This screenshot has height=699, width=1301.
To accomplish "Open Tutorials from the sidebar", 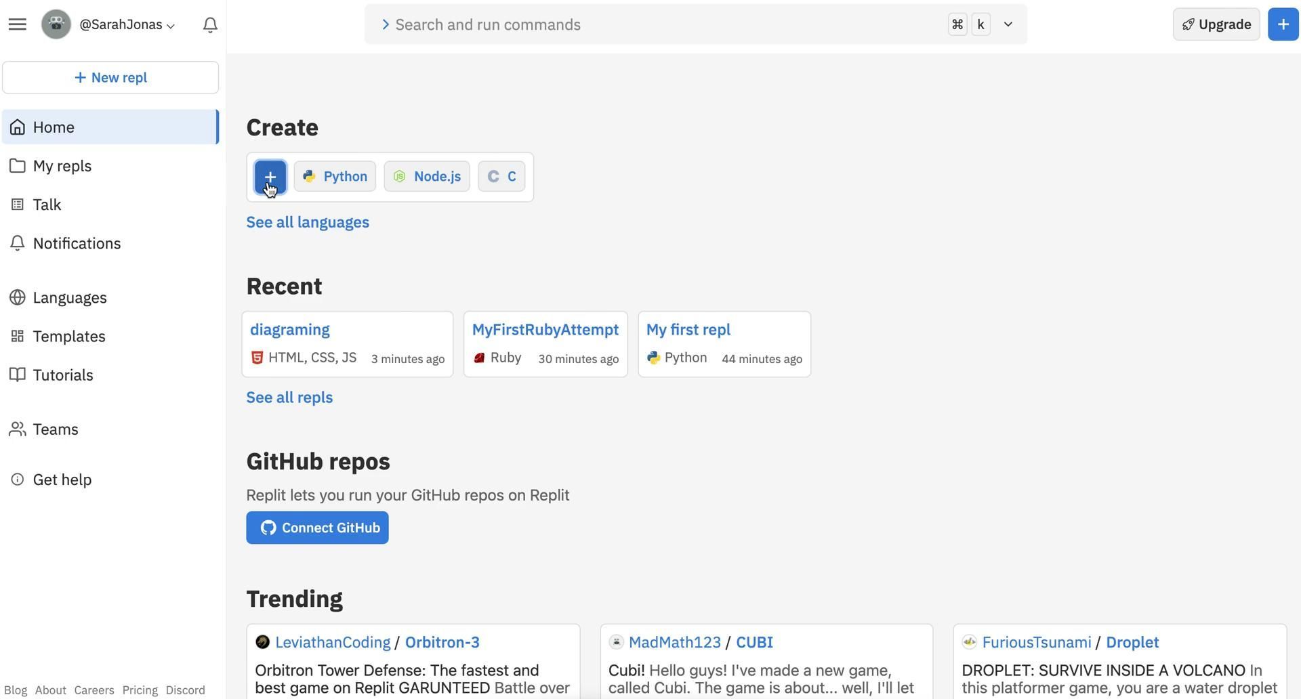I will (x=62, y=375).
